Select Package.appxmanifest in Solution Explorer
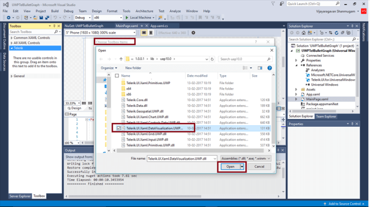This screenshot has height=207, width=370. click(322, 104)
